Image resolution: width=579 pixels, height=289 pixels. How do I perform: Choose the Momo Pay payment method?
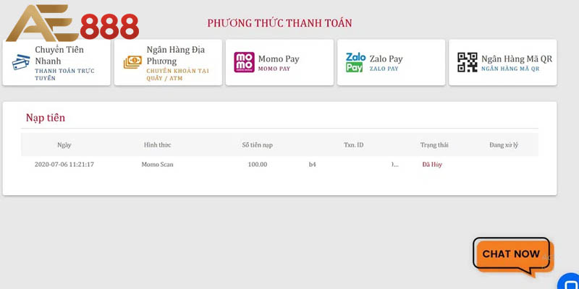(279, 63)
